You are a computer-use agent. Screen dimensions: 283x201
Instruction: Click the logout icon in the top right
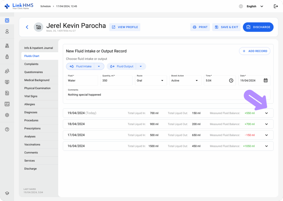pyautogui.click(x=276, y=6)
